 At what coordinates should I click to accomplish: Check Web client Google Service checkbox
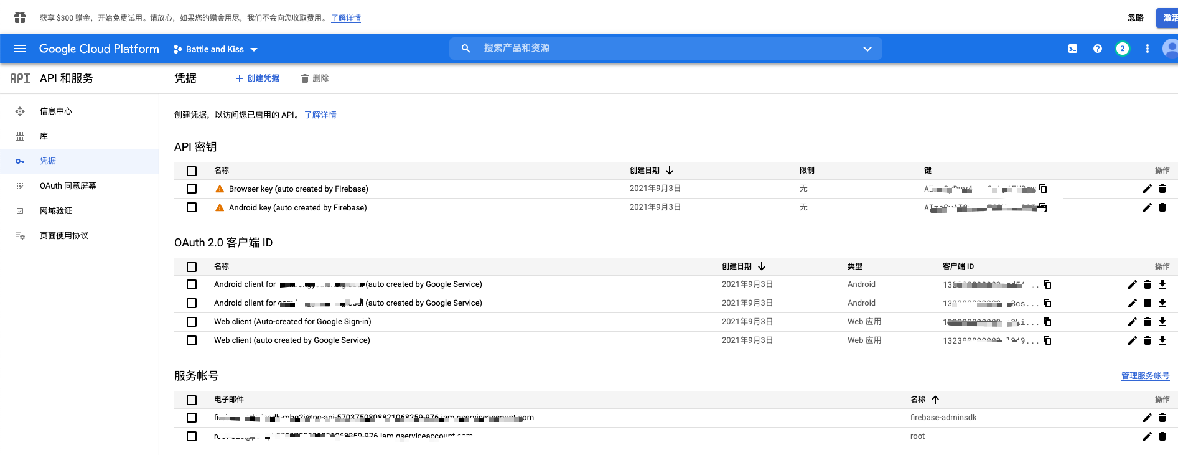click(192, 340)
